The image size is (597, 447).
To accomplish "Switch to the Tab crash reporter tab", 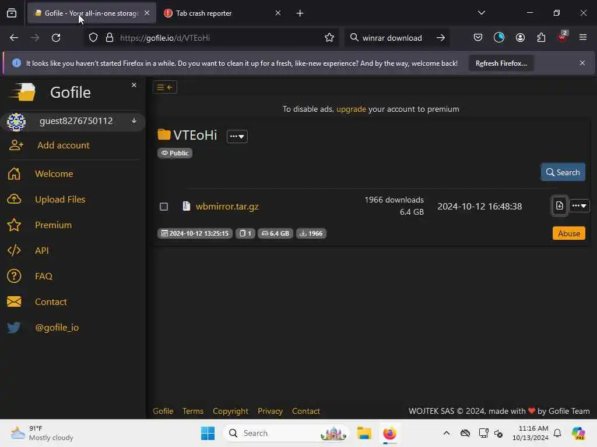I will pyautogui.click(x=216, y=13).
